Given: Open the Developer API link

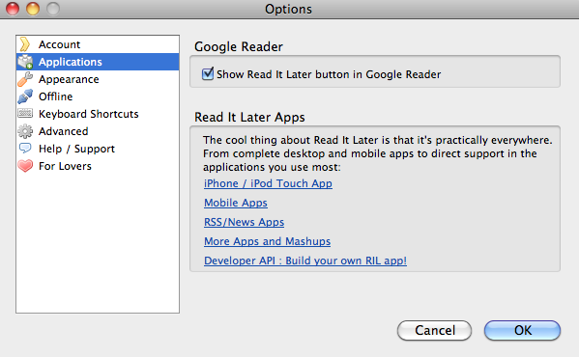Looking at the screenshot, I should pyautogui.click(x=305, y=261).
